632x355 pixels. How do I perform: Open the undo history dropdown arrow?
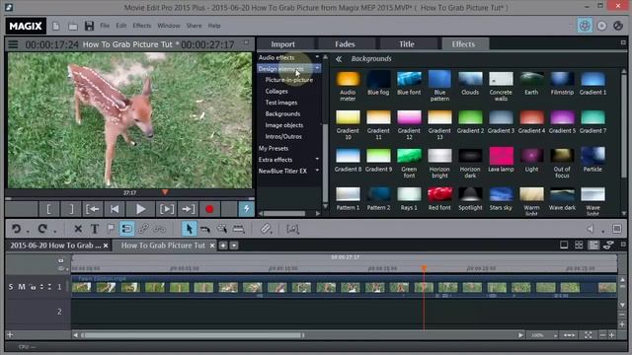pos(28,232)
